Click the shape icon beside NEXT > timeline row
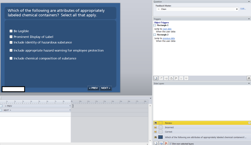The height and width of the screenshot is (145, 251). tap(1, 110)
